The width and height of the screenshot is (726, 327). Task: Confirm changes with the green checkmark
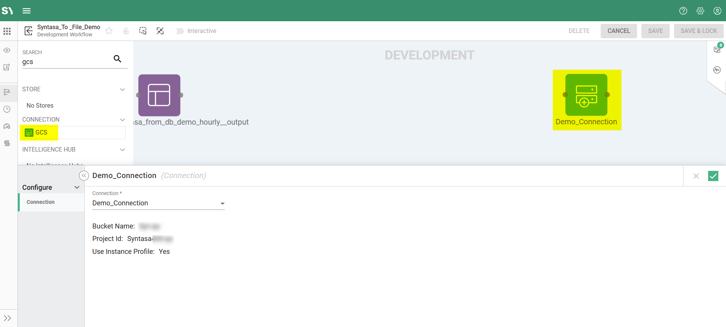[x=713, y=176]
